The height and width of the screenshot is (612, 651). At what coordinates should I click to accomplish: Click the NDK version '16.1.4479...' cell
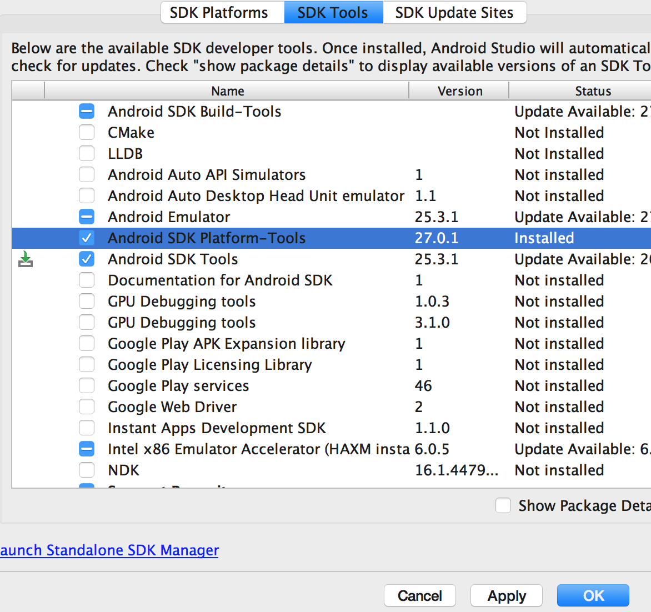[x=457, y=470]
